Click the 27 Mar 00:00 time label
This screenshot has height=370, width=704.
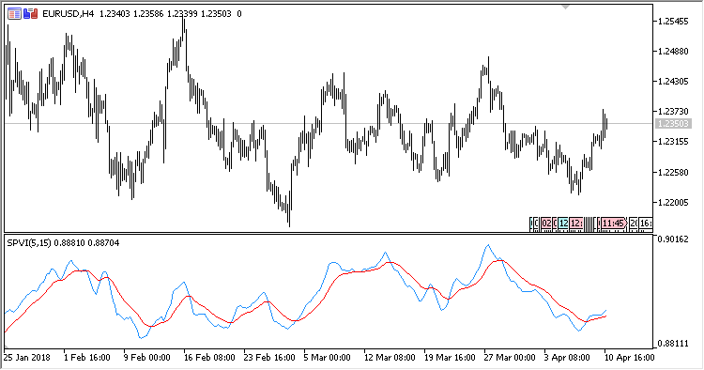(510, 358)
